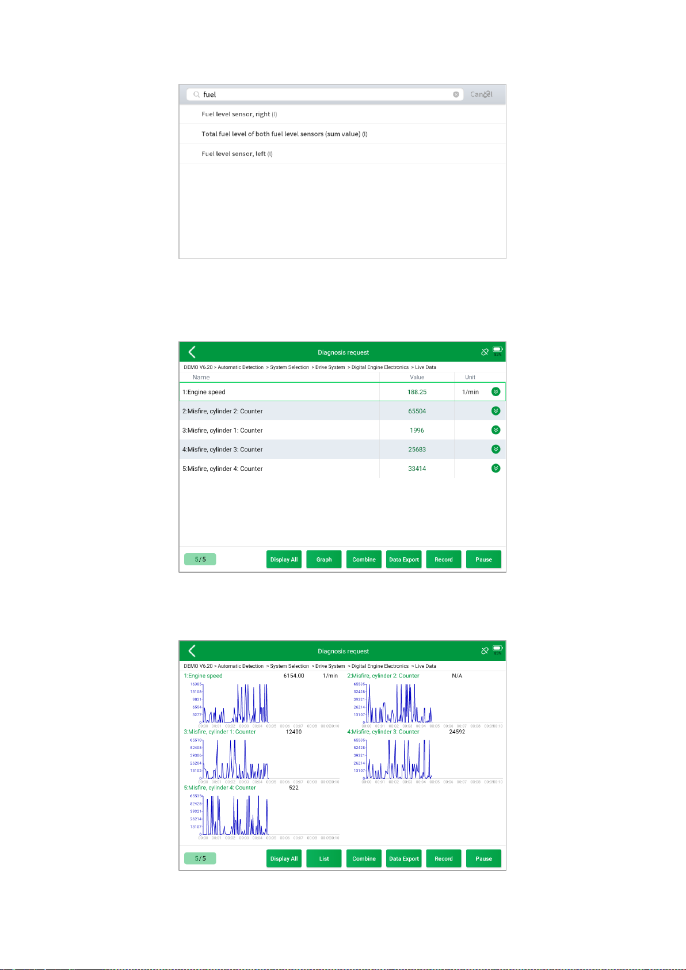Click the magnifier icon in the search bar
The image size is (686, 970).
tap(197, 94)
